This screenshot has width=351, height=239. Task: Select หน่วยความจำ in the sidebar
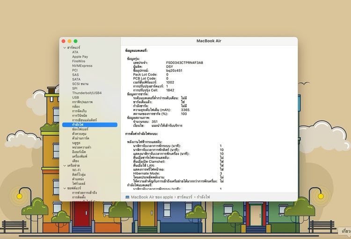(x=81, y=147)
